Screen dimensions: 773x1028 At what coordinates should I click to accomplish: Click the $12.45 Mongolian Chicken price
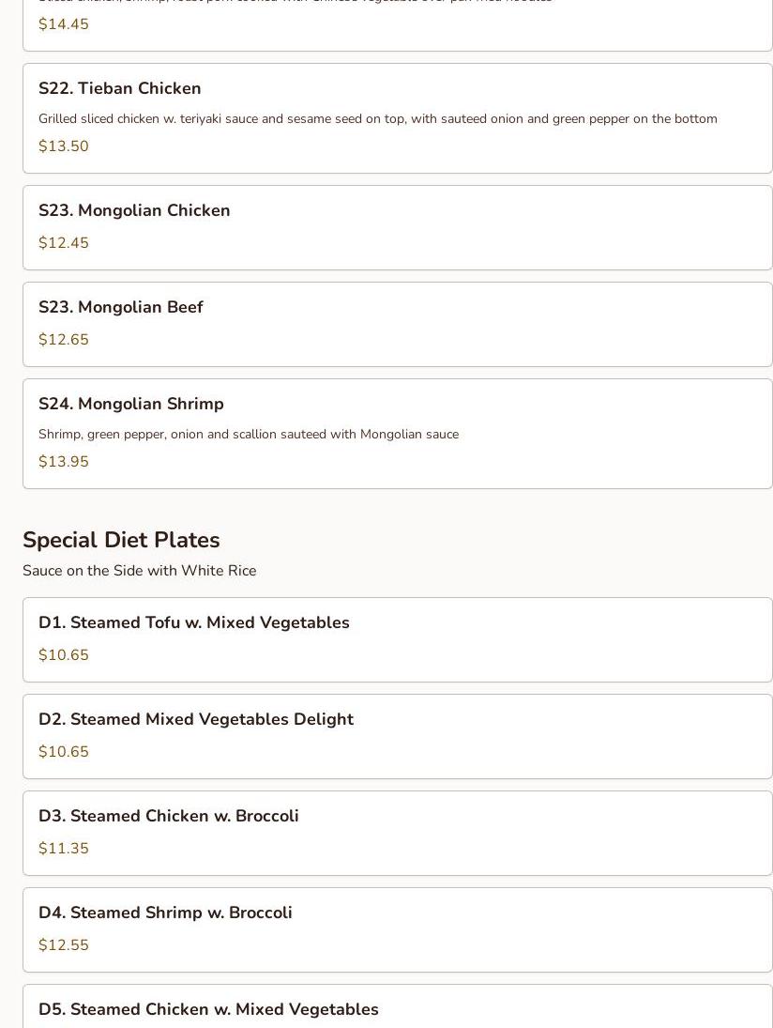click(64, 243)
